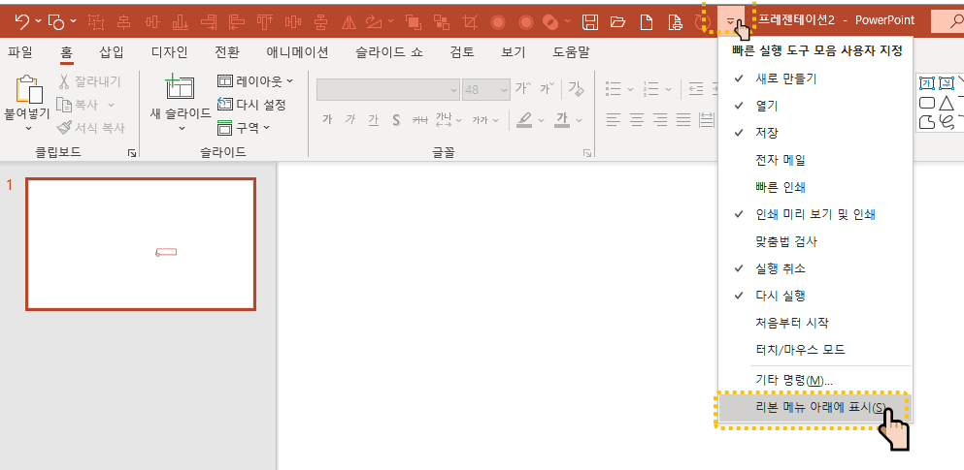Screen dimensions: 964x470
Task: Click the Align objects top icon in the title bar
Action: tap(265, 22)
